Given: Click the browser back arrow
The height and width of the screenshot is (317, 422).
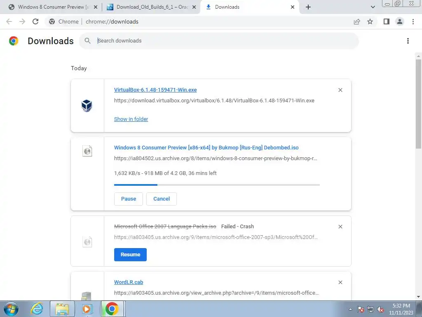Looking at the screenshot, I should point(9,21).
